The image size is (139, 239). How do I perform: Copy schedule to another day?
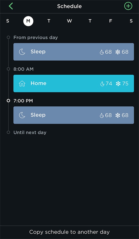tap(69, 232)
